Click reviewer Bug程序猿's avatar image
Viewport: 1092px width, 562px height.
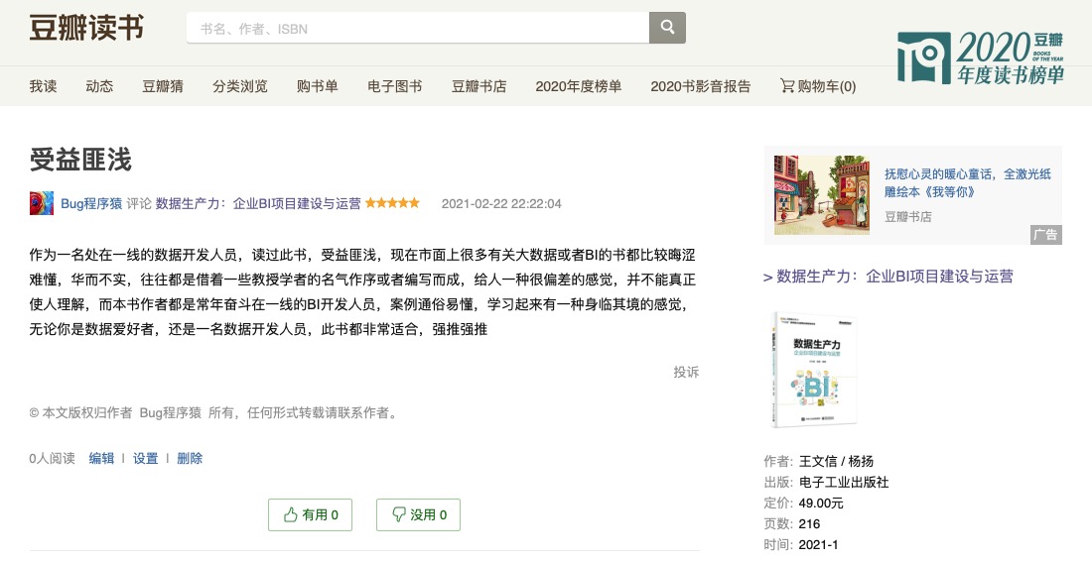coord(42,203)
